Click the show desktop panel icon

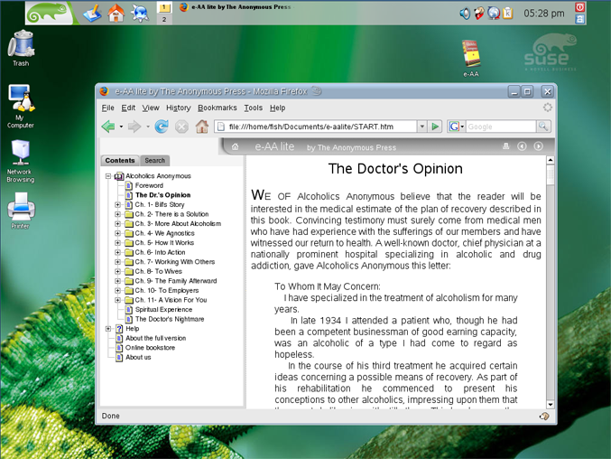pos(92,13)
